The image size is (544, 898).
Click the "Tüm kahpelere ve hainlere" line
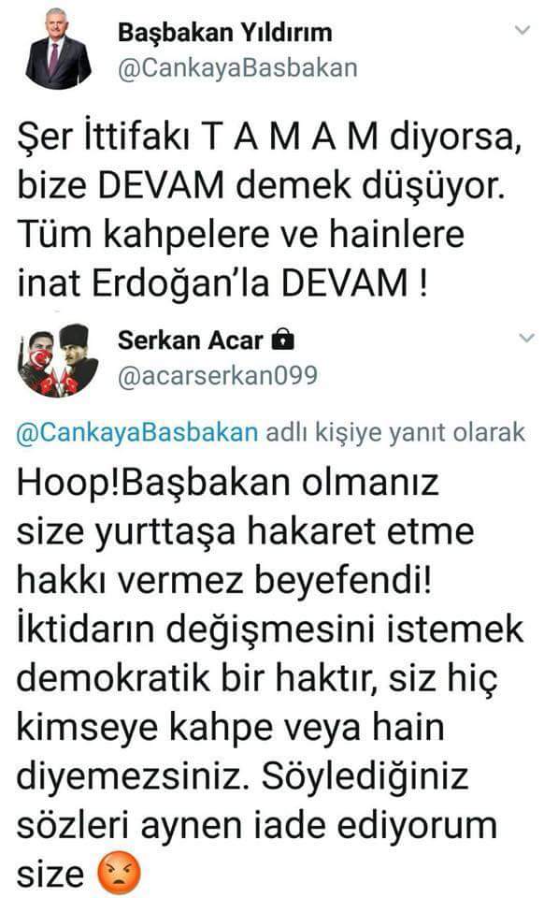pyautogui.click(x=240, y=235)
